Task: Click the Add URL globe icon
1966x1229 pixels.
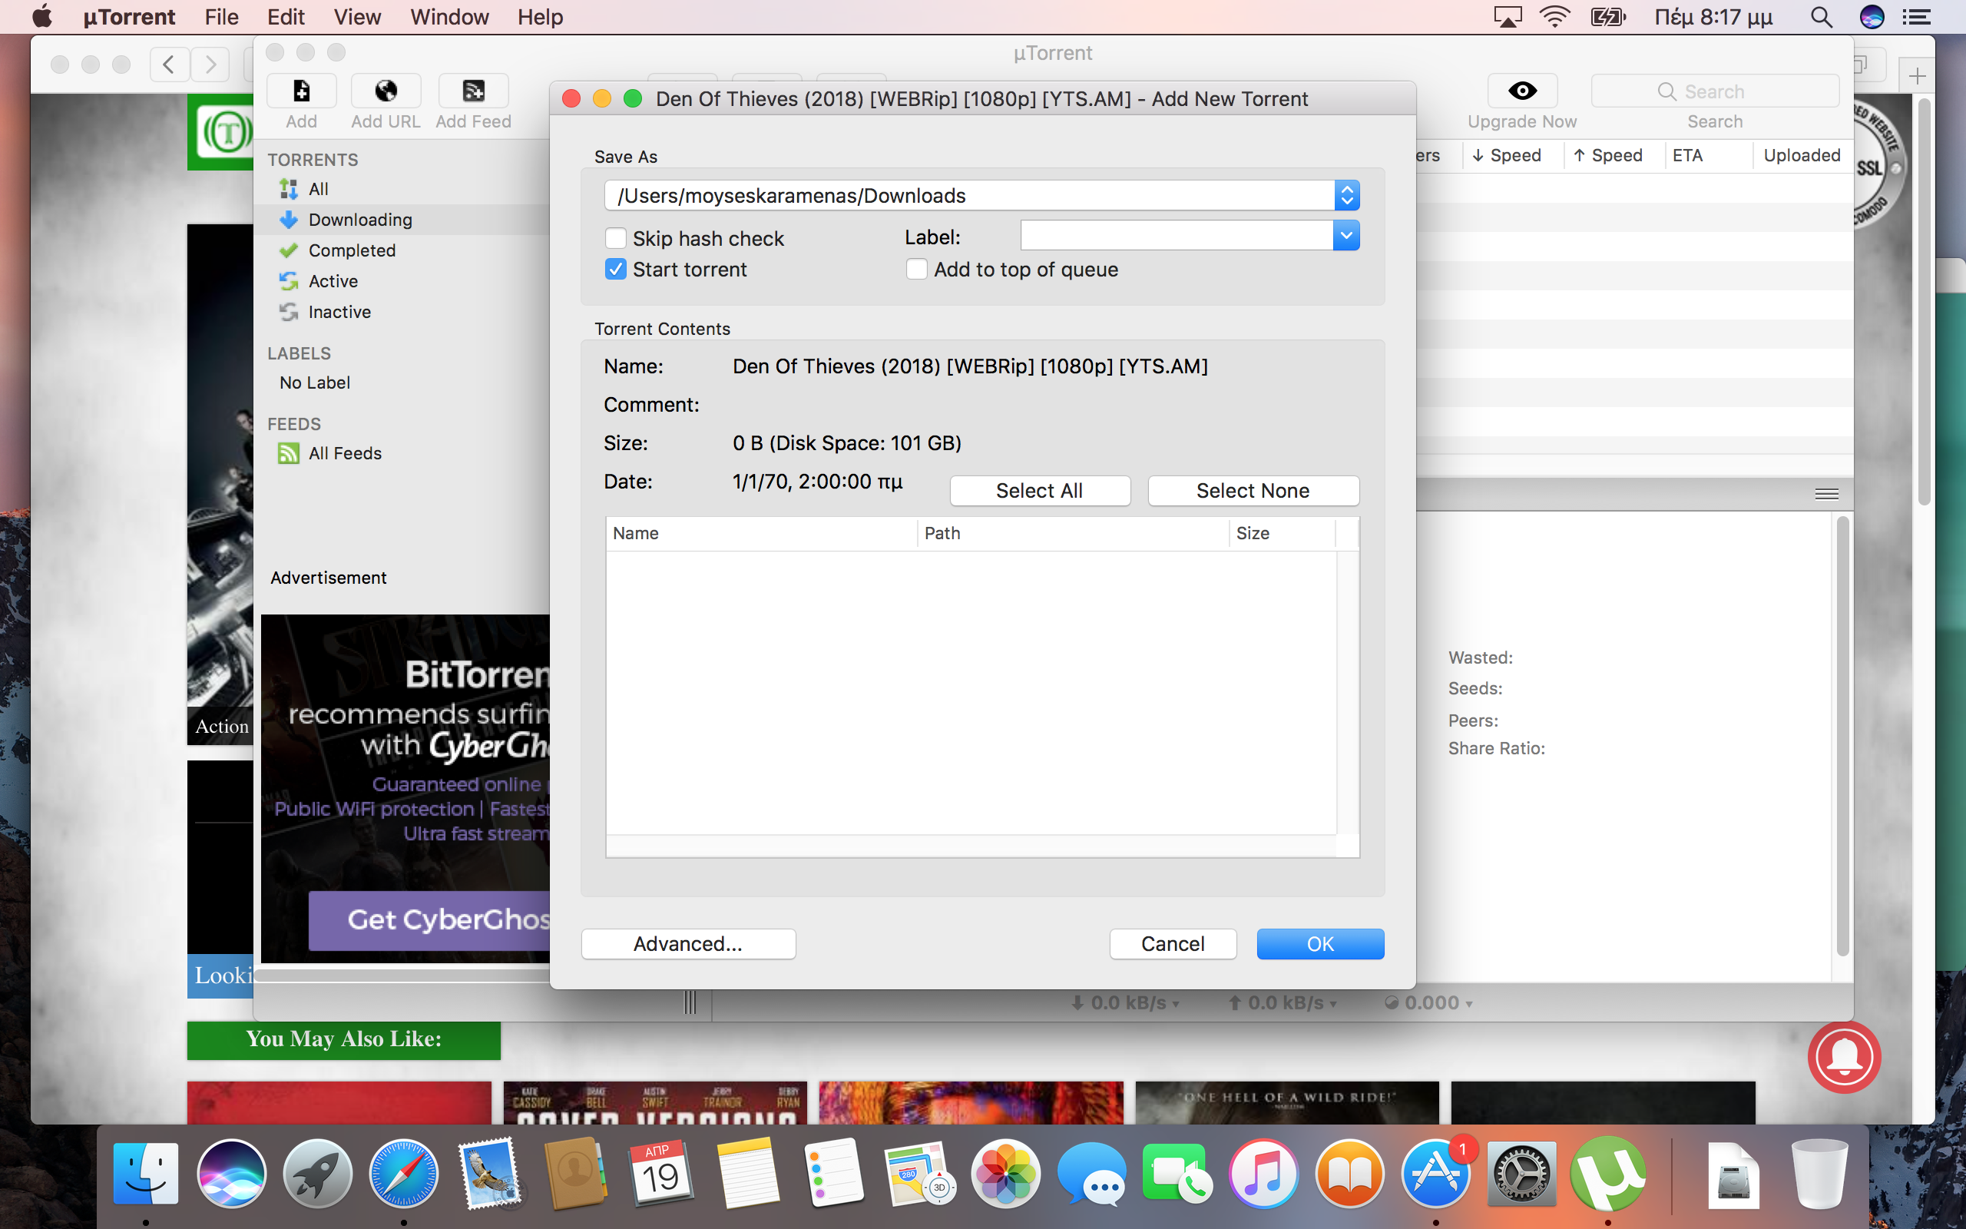Action: point(386,90)
